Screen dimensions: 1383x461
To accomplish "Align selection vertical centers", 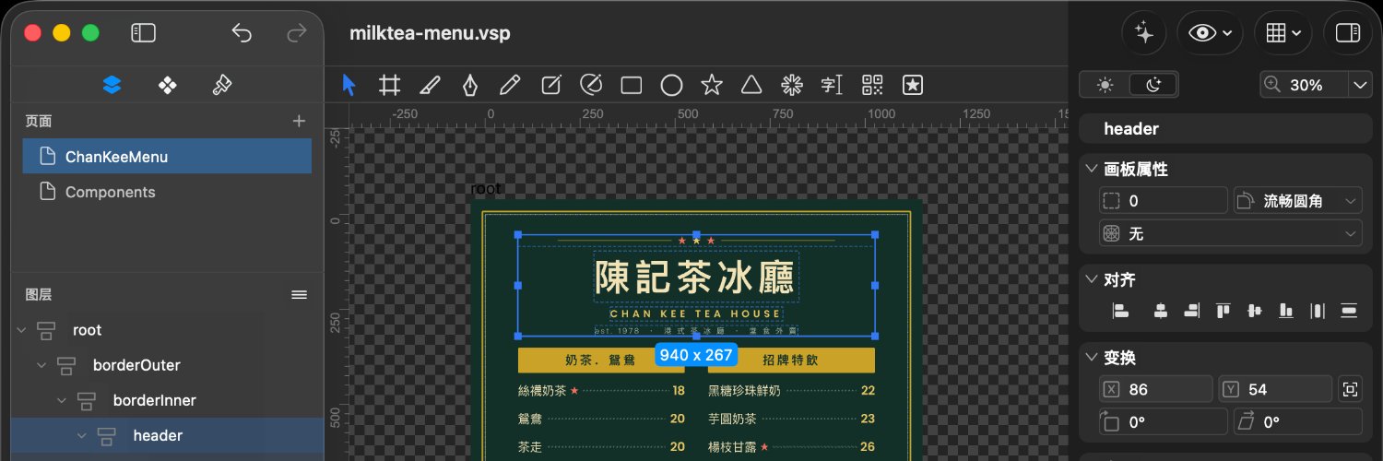I will [x=1254, y=311].
